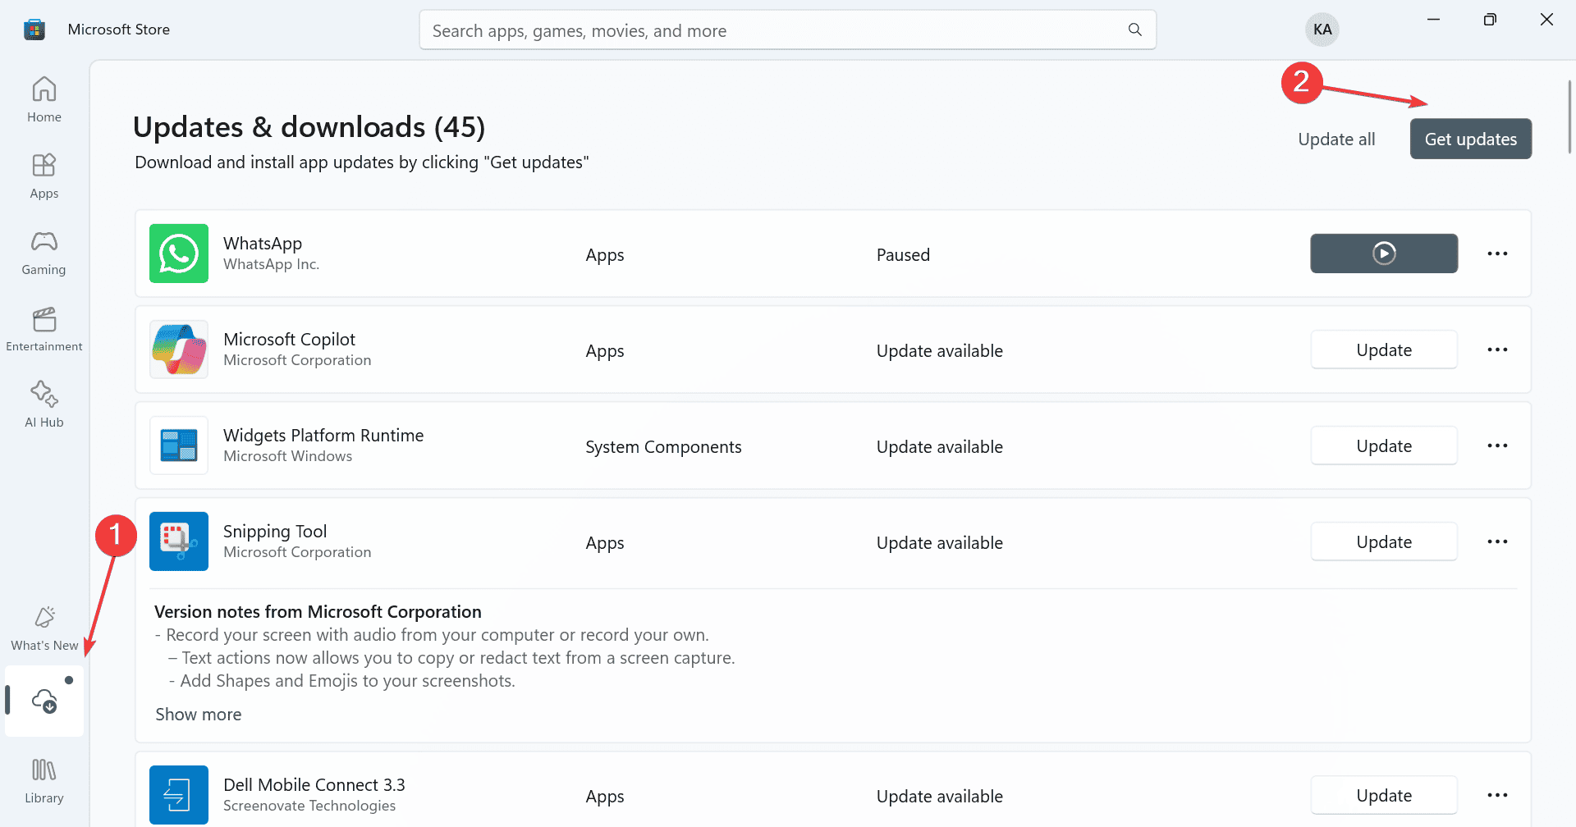Update Dell Mobile Connect 3.3
Image resolution: width=1576 pixels, height=827 pixels.
pos(1384,795)
